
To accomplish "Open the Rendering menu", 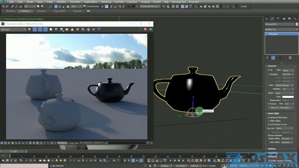I will click(106, 2).
